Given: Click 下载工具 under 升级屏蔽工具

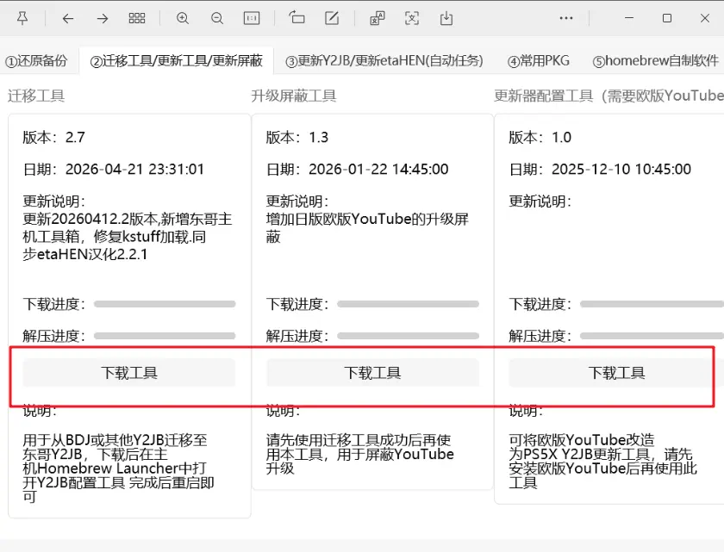Looking at the screenshot, I should [x=372, y=373].
